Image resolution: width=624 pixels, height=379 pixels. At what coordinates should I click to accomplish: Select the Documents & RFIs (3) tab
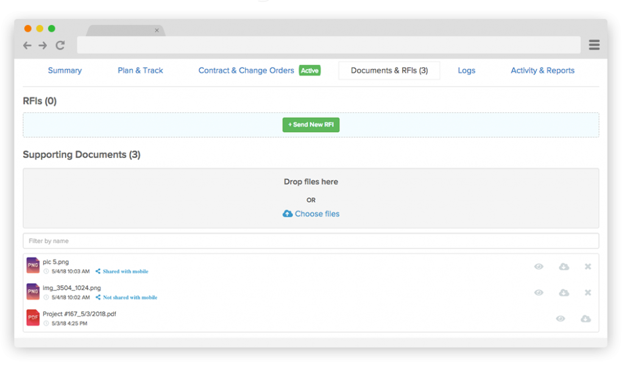click(389, 71)
